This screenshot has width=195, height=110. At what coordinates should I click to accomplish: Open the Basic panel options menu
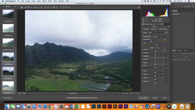(168, 27)
